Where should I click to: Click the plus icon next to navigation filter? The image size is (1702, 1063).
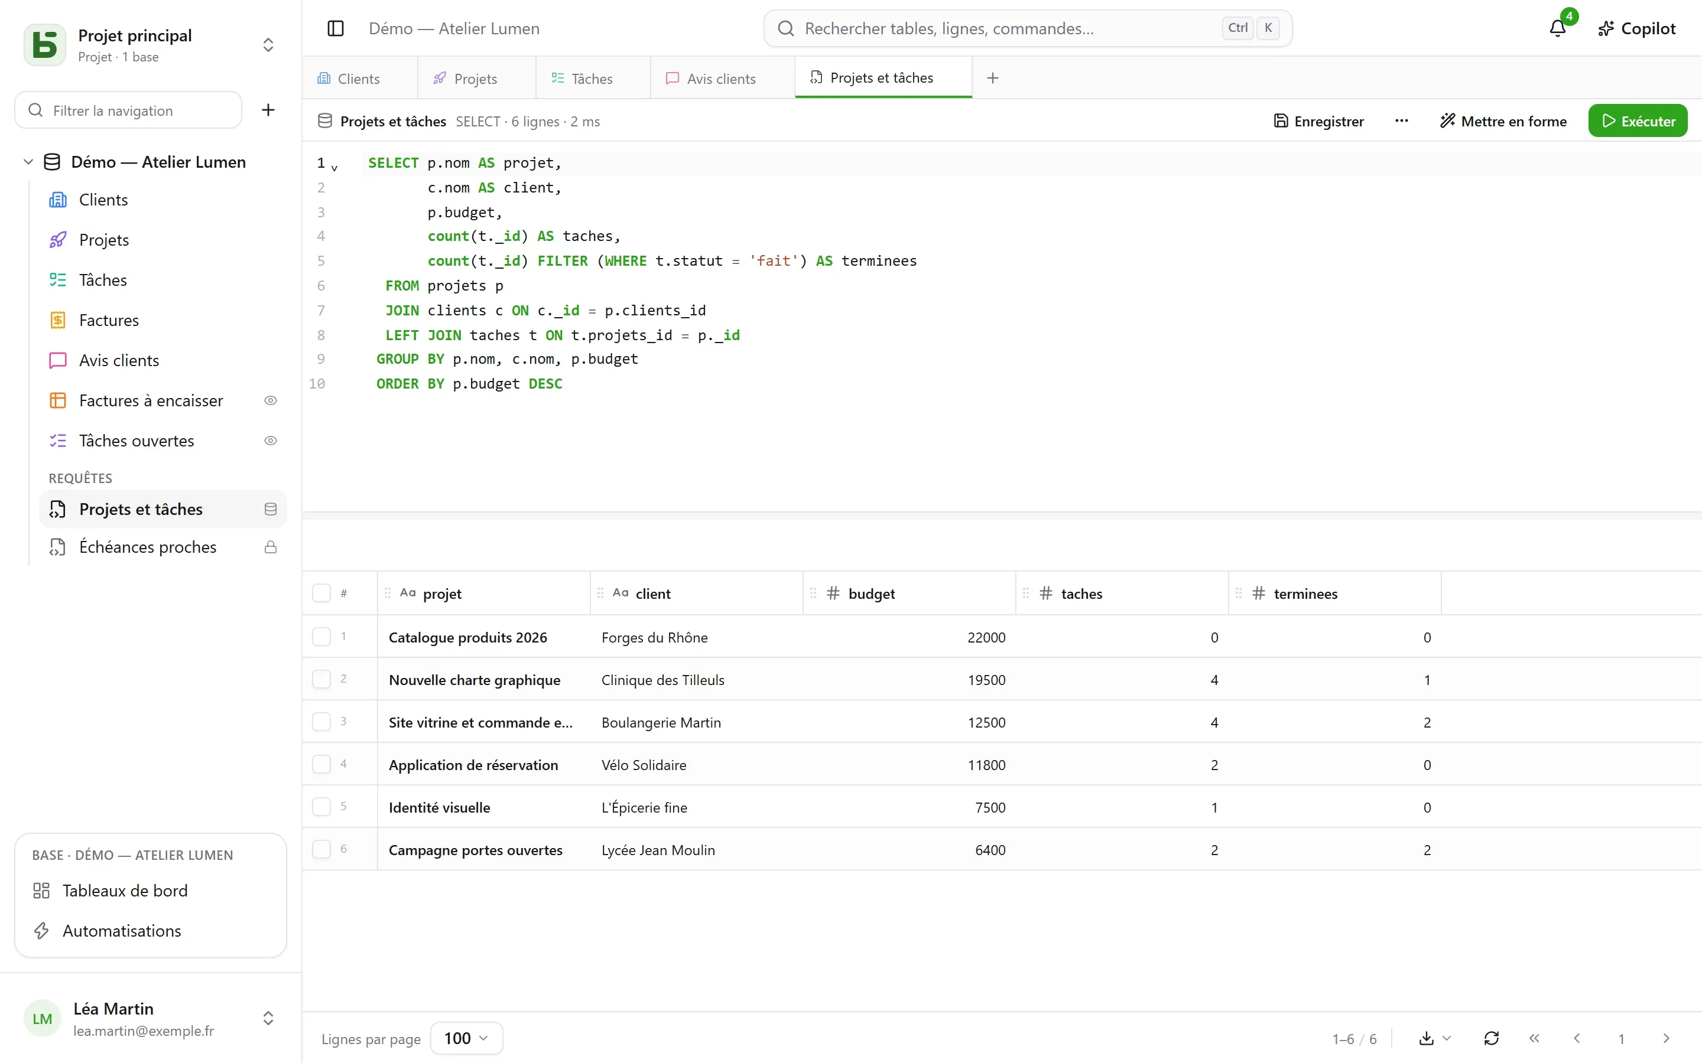268,110
